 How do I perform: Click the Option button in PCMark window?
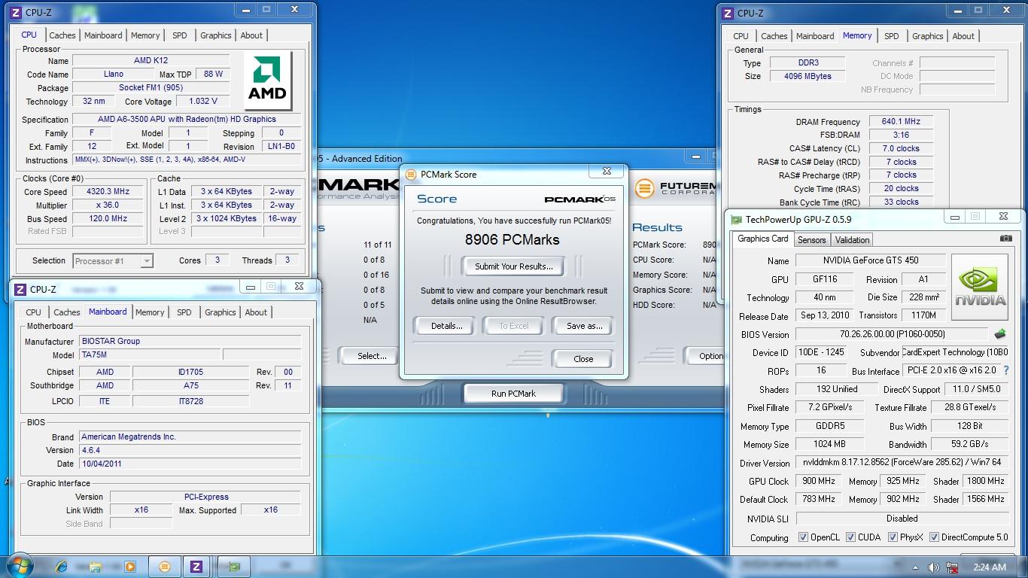click(706, 356)
